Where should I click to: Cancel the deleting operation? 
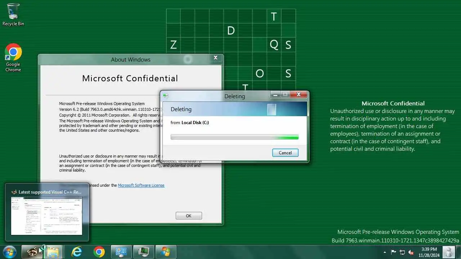(285, 153)
